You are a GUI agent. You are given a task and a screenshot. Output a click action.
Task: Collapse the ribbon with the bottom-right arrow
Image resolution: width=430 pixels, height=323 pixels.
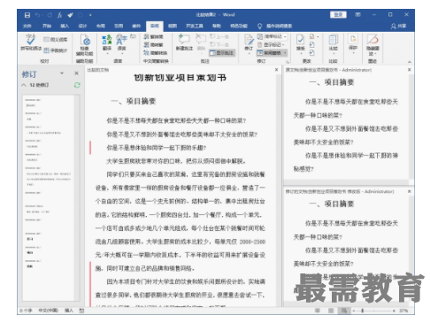(x=409, y=62)
